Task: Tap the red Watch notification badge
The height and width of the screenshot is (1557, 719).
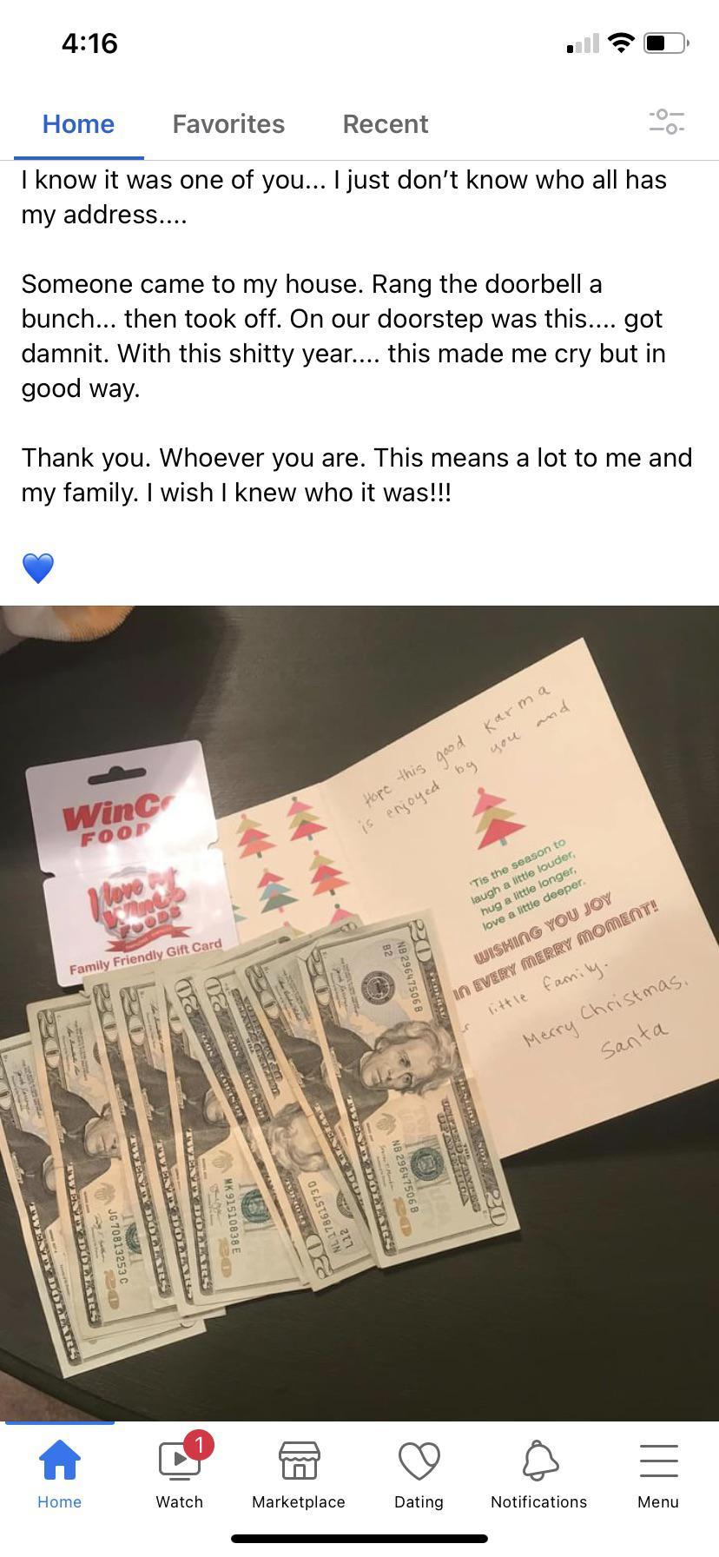Action: (199, 1445)
